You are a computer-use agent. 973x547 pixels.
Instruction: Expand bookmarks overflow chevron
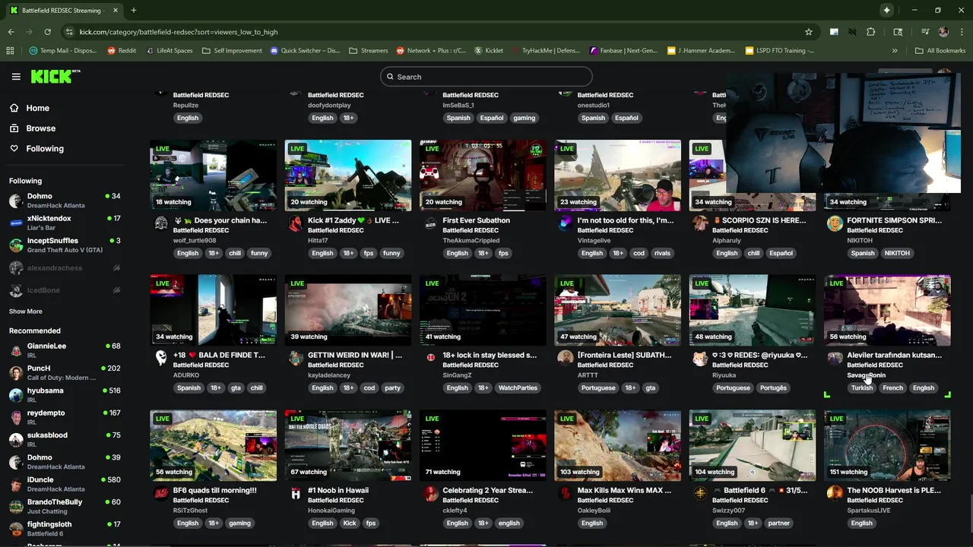coord(895,50)
